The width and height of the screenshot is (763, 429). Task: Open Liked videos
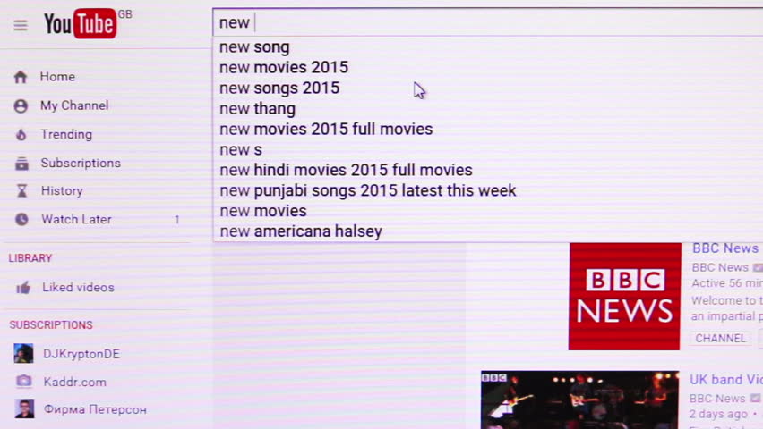pyautogui.click(x=78, y=287)
